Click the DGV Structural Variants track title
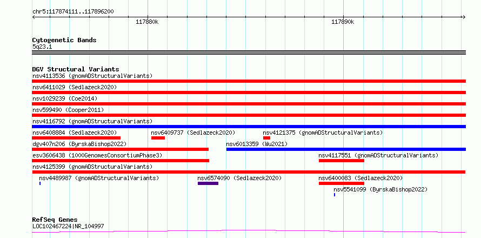Screen dimensions: 481x238 [x=76, y=69]
